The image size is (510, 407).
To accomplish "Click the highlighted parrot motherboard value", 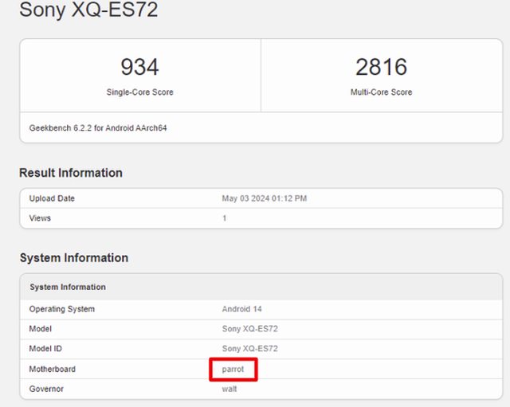I will 233,370.
